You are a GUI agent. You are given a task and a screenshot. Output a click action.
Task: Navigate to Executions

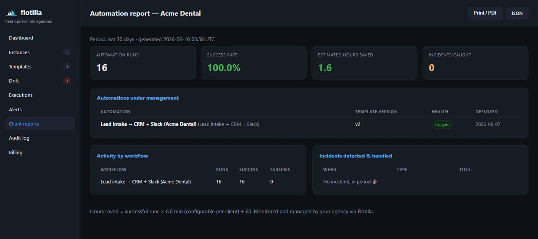40,95
